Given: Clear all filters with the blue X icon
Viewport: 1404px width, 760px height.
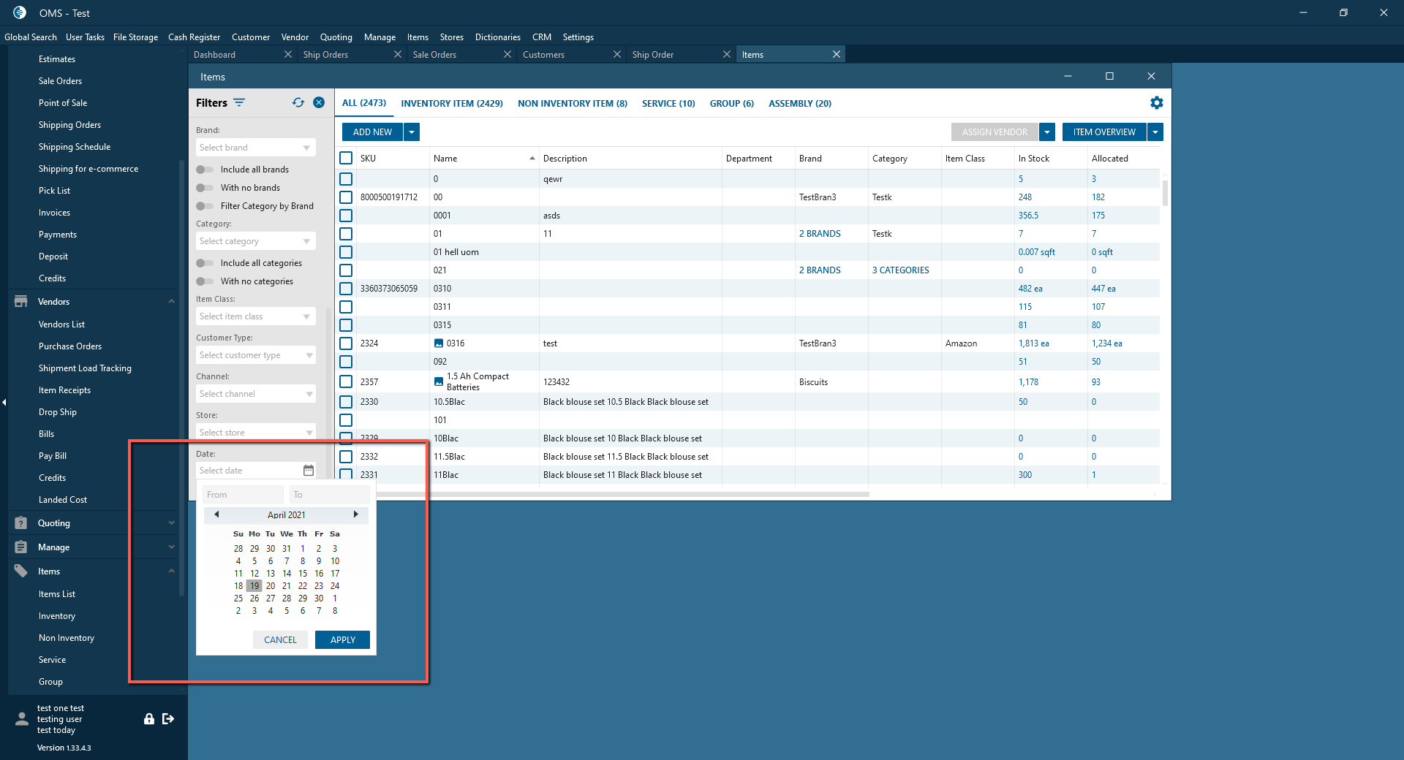Looking at the screenshot, I should tap(319, 103).
